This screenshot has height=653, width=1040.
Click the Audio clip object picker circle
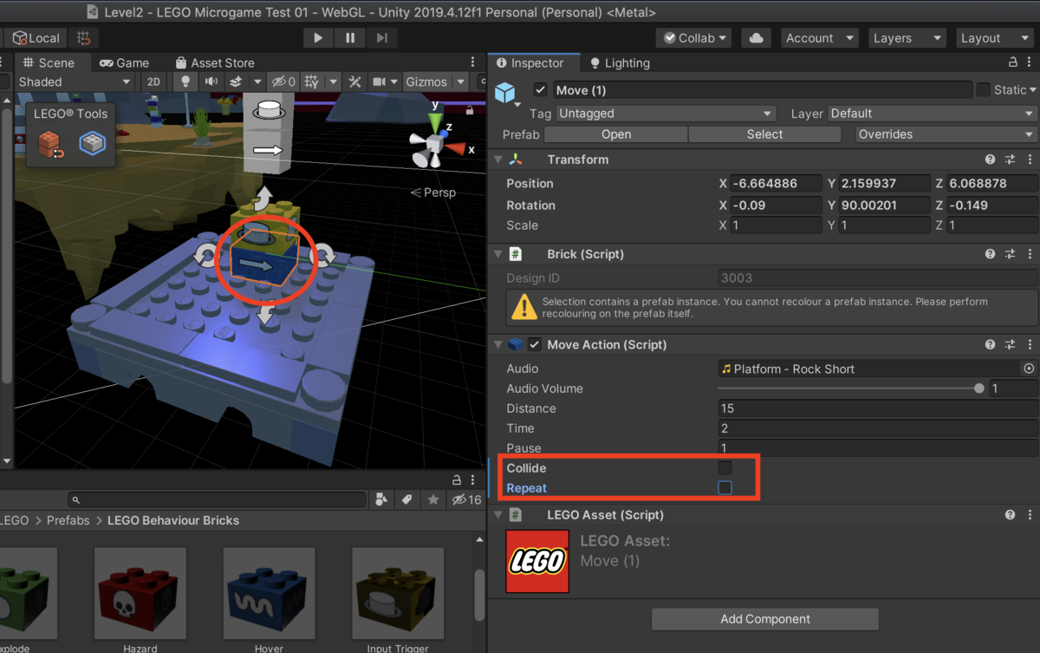[x=1029, y=369]
